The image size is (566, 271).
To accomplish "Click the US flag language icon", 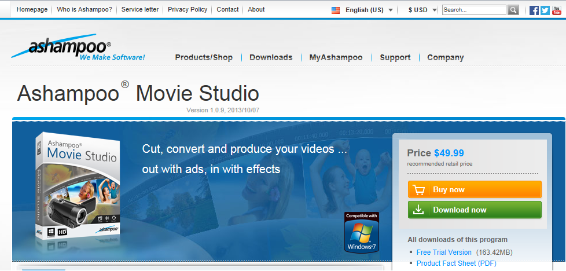I will (x=336, y=10).
